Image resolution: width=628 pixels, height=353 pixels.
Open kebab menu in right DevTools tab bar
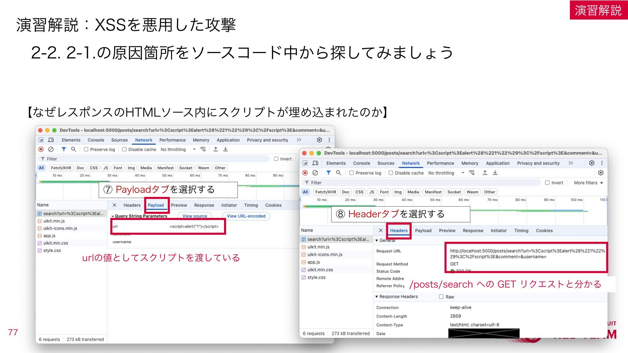602,163
